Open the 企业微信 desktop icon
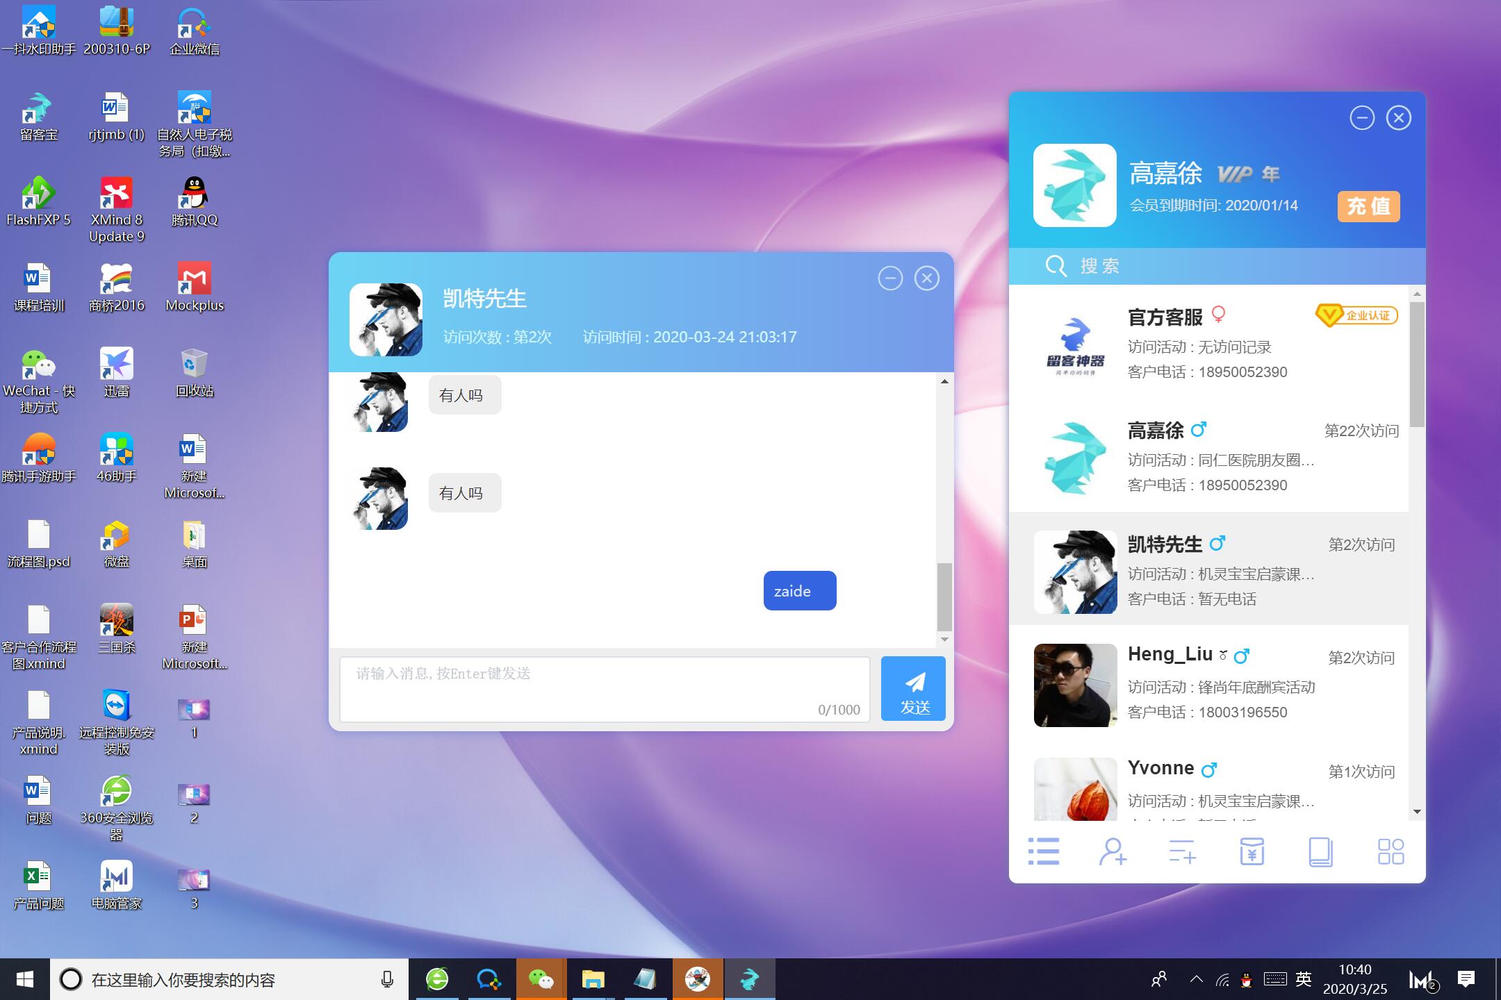 (x=194, y=31)
